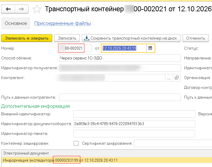Click the Статус label
This screenshot has width=212, height=167.
pyautogui.click(x=191, y=48)
